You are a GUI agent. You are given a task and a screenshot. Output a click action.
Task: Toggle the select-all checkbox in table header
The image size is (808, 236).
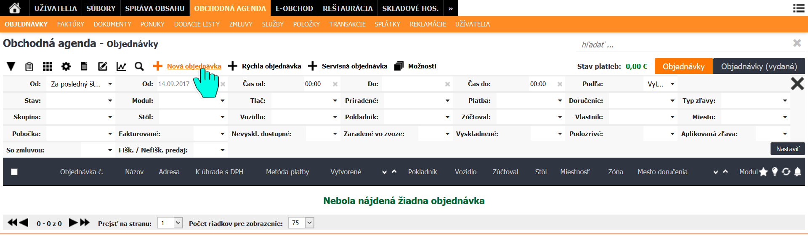point(14,172)
